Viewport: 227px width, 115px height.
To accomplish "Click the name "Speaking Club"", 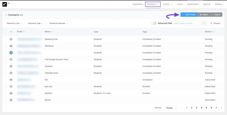I will [51, 39].
